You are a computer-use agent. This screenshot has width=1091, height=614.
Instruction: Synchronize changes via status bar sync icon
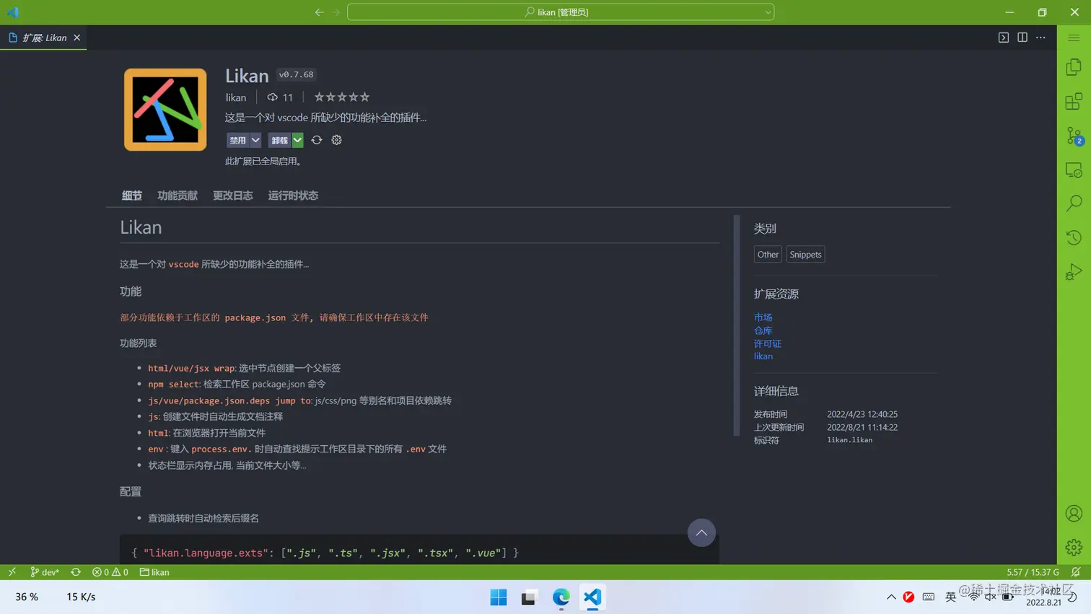[x=76, y=572]
